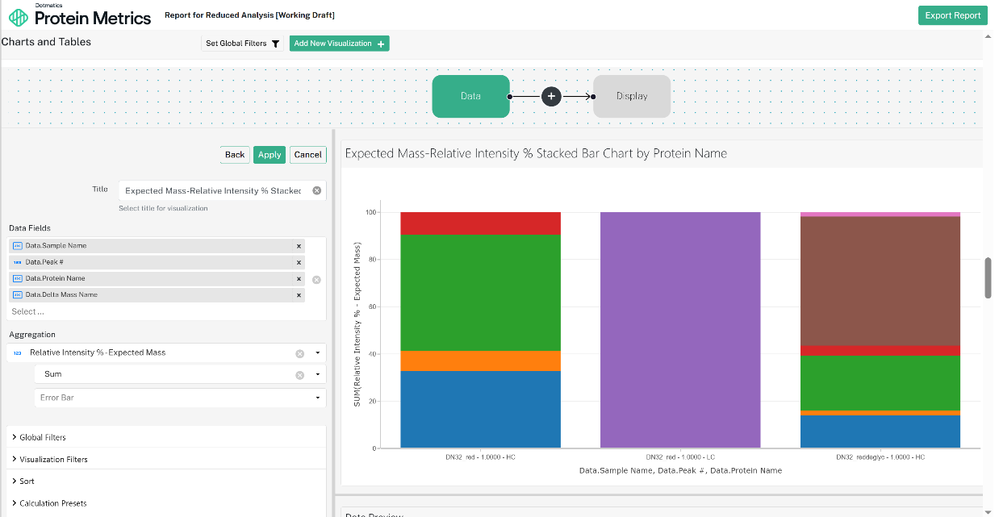Open the Error Bar dropdown
Image resolution: width=999 pixels, height=517 pixels.
[x=317, y=398]
